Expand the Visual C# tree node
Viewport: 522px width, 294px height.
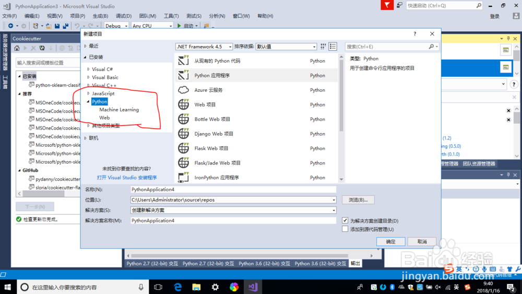click(x=88, y=69)
